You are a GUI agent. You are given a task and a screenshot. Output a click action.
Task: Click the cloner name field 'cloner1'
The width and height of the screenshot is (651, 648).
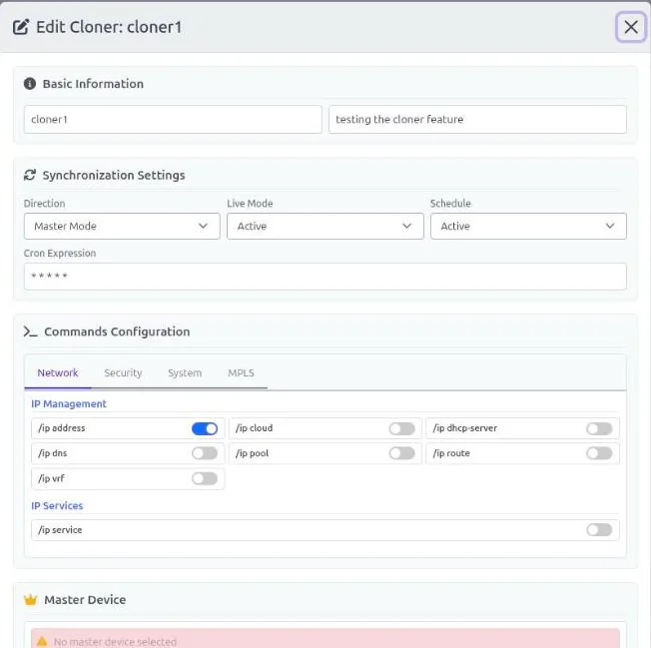[x=173, y=119]
